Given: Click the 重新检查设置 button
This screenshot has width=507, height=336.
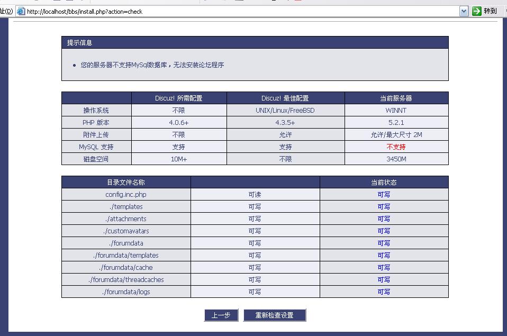Looking at the screenshot, I should [x=275, y=315].
